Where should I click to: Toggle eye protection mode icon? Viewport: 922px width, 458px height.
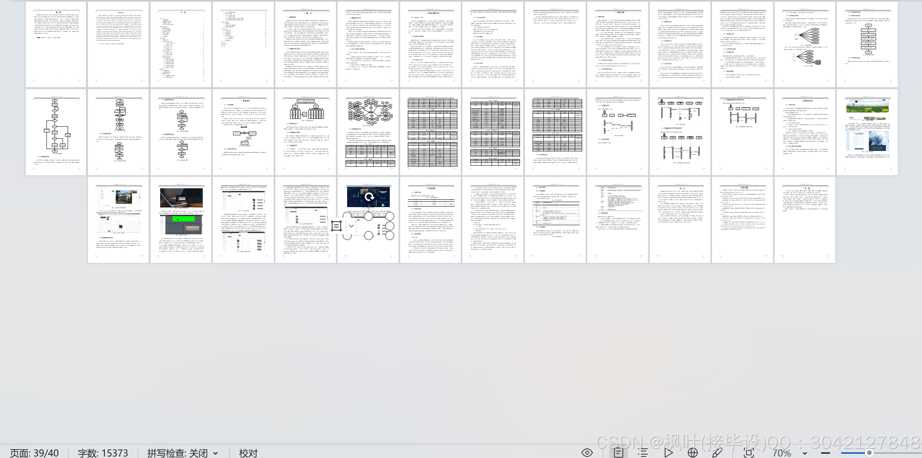tap(587, 453)
